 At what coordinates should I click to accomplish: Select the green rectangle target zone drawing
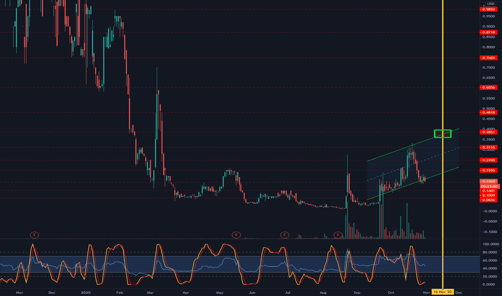pyautogui.click(x=443, y=134)
